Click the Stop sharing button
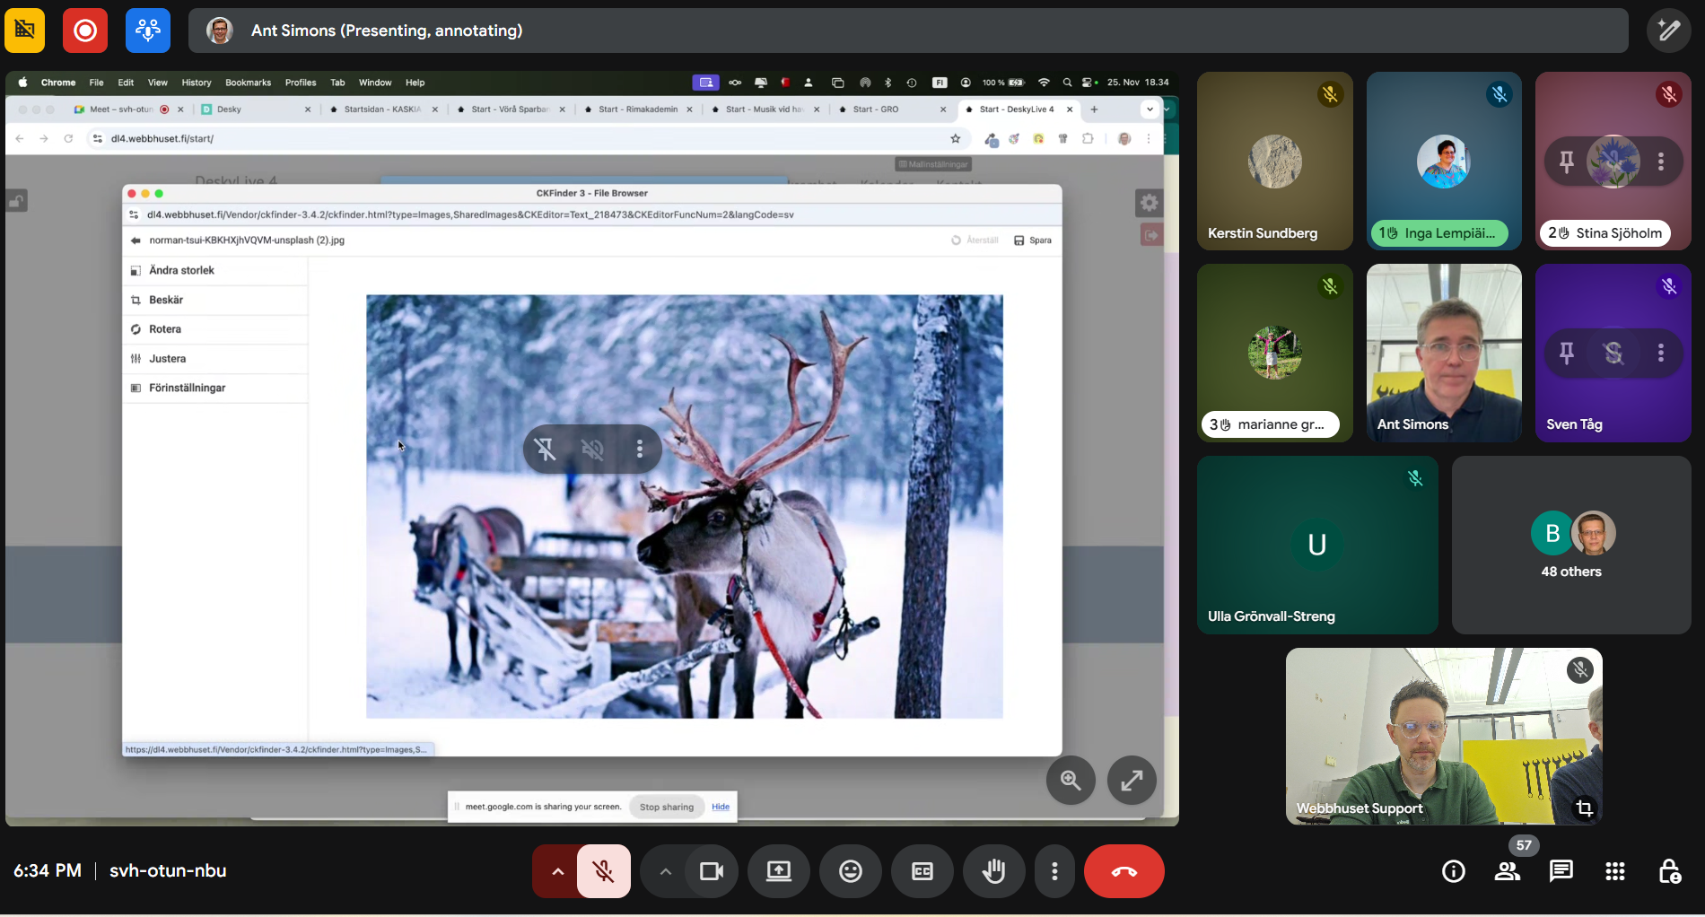The width and height of the screenshot is (1705, 917). [x=666, y=807]
